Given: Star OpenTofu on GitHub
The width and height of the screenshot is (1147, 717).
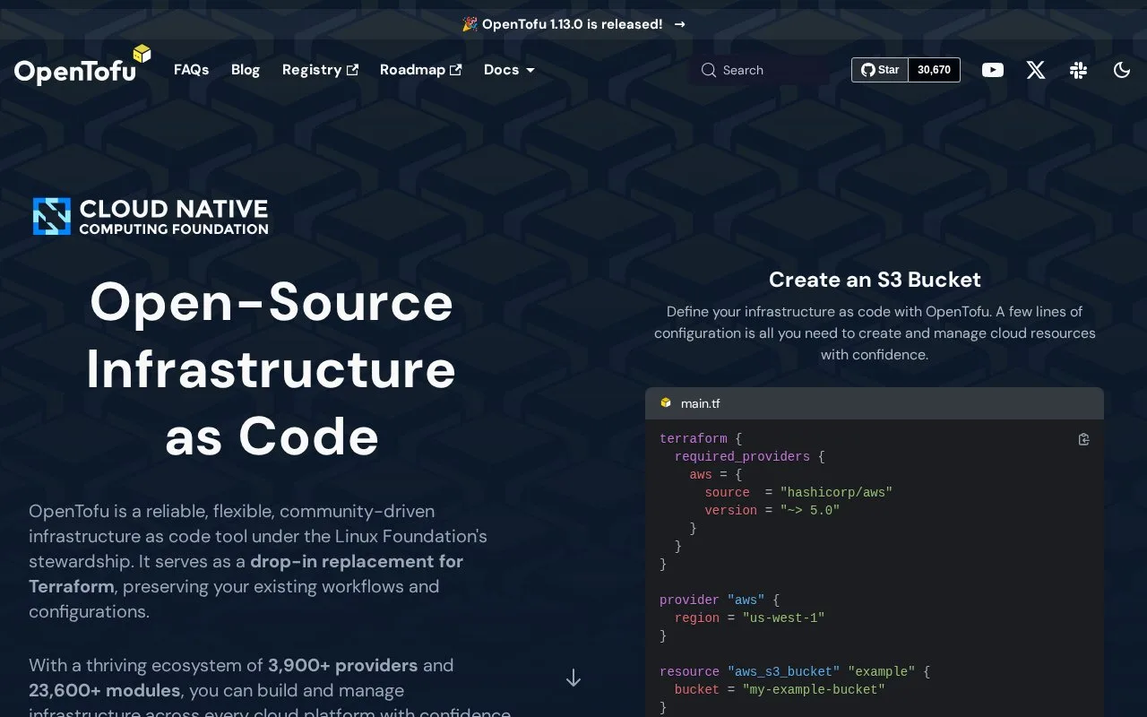Looking at the screenshot, I should pyautogui.click(x=880, y=70).
